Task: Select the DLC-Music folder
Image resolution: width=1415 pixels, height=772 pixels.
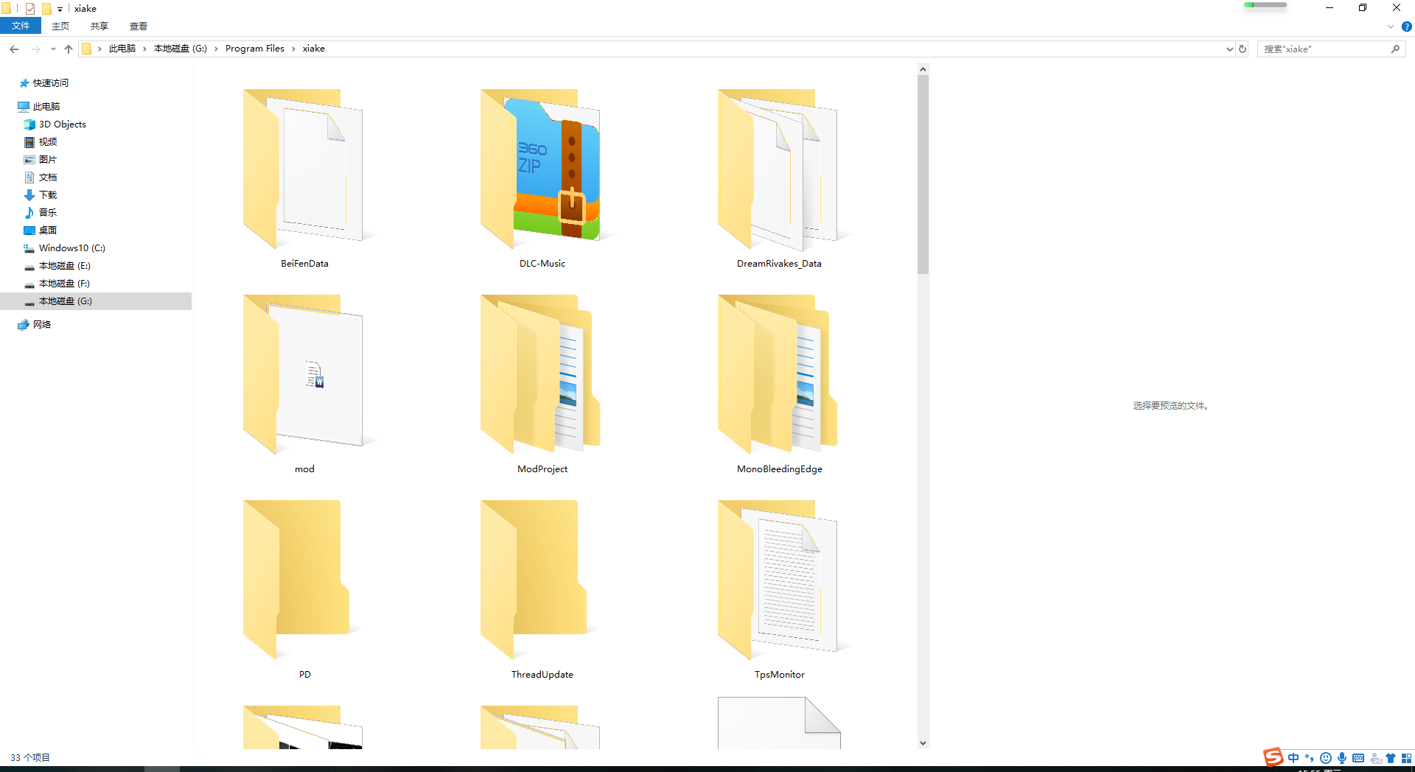Action: pyautogui.click(x=542, y=177)
